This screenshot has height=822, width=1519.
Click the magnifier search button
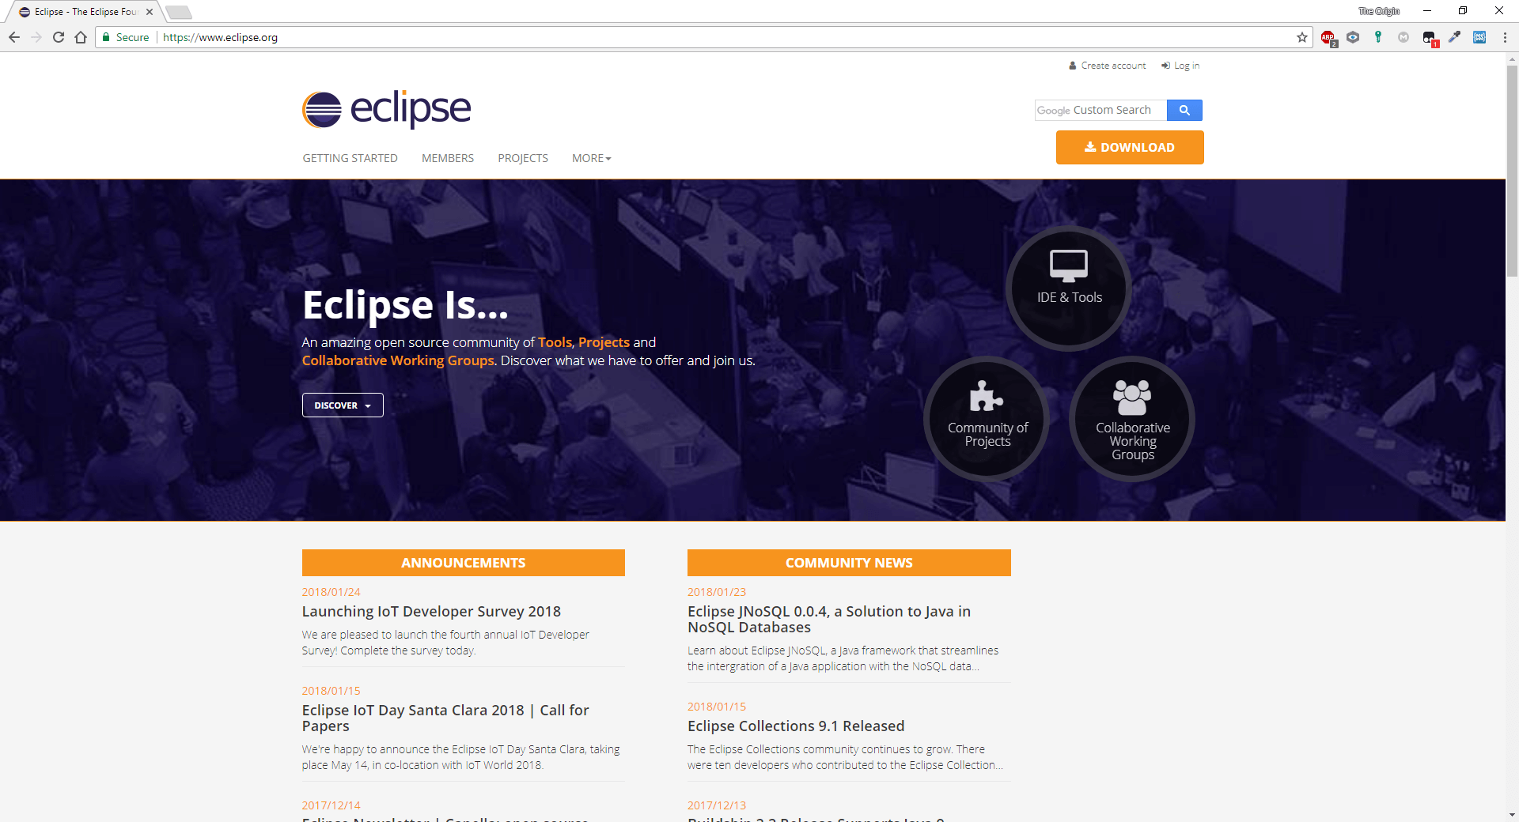click(1184, 110)
